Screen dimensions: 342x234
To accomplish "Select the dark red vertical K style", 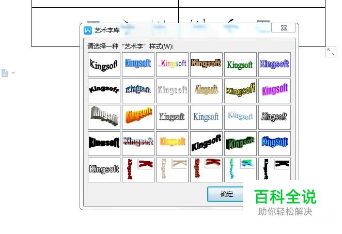I will tap(138, 170).
